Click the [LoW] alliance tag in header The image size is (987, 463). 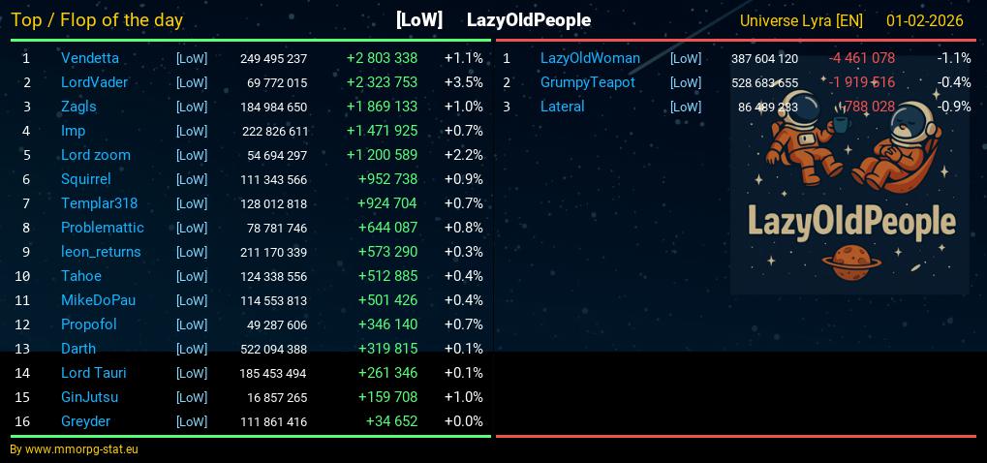point(419,20)
